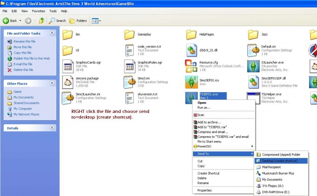This screenshot has width=317, height=196.
Task: Open the Edit menu
Action: (14, 11)
